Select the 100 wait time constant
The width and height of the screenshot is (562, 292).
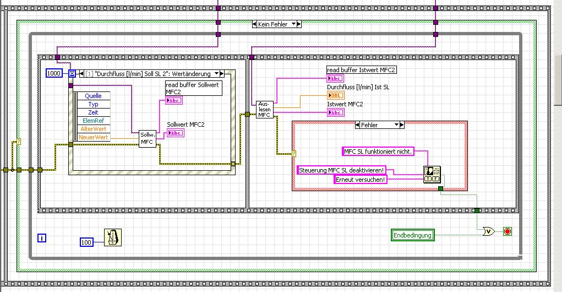coord(86,242)
